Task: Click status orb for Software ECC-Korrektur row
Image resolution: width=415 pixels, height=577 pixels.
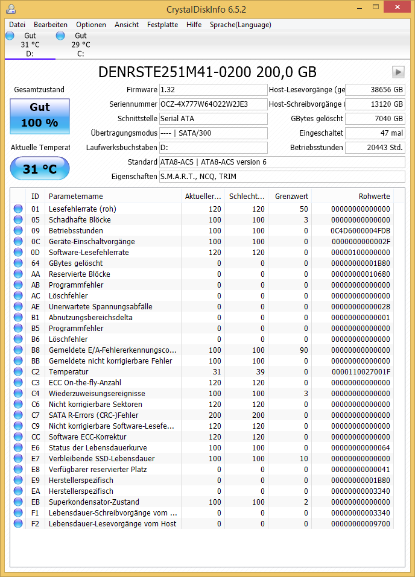Action: (18, 437)
